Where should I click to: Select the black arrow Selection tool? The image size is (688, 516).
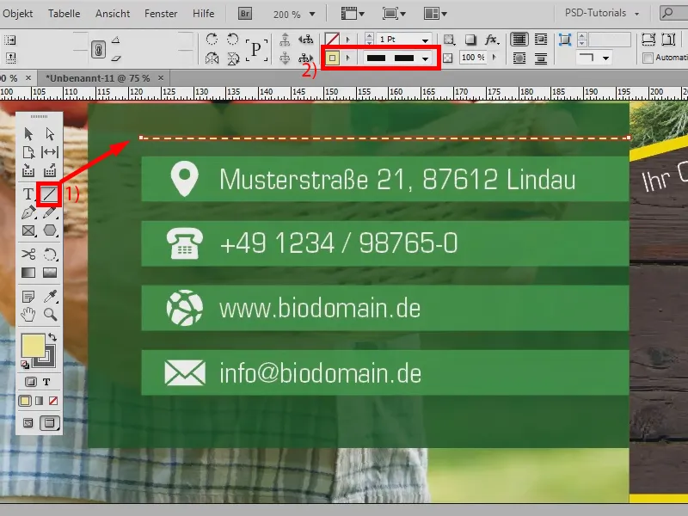tap(28, 133)
